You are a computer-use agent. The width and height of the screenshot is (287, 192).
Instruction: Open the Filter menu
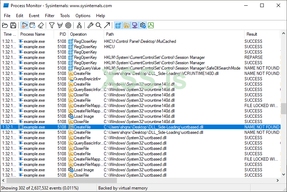pos(50,16)
